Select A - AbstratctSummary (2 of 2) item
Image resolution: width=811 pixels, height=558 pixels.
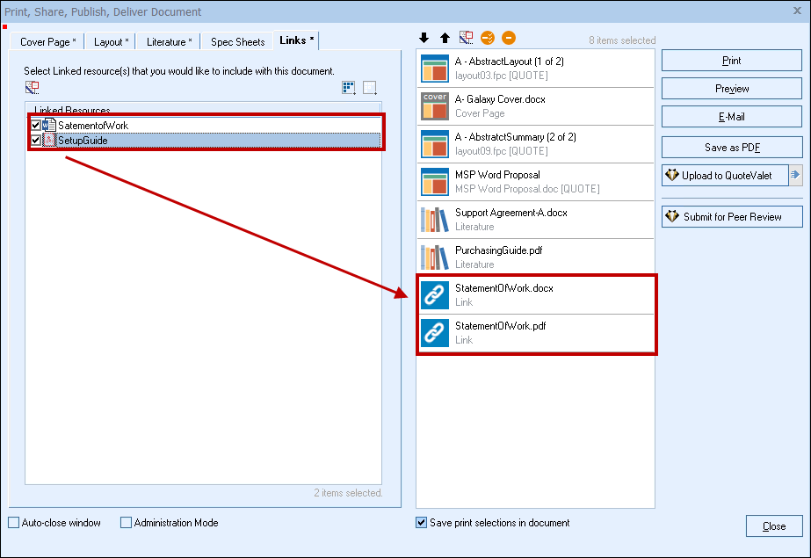(x=536, y=144)
